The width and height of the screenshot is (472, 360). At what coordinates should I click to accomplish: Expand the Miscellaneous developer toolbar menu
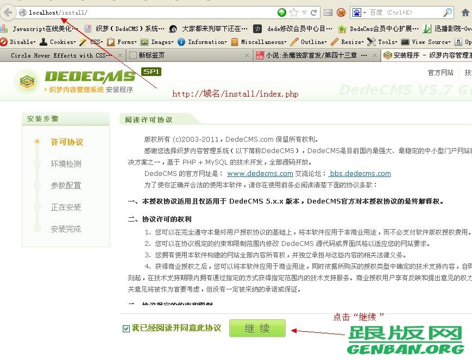pos(259,42)
